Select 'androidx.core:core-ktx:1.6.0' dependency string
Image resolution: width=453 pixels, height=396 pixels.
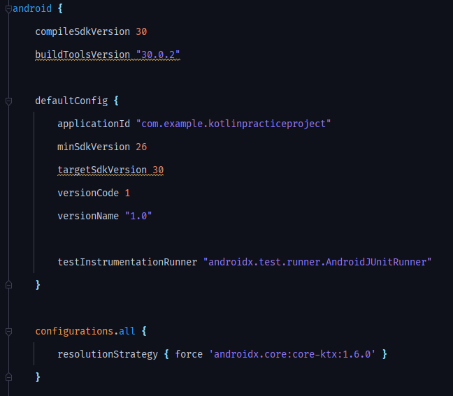coord(292,354)
